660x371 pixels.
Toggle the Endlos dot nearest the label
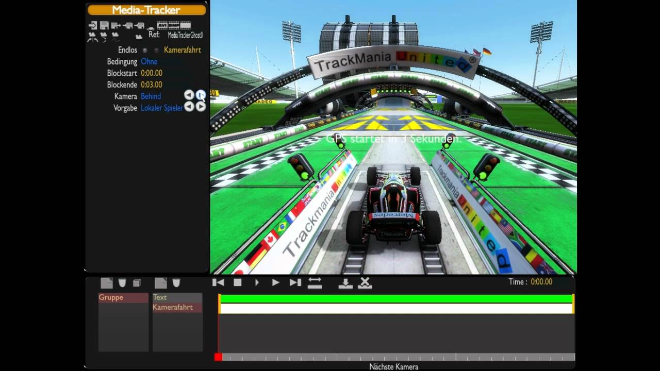click(x=145, y=50)
